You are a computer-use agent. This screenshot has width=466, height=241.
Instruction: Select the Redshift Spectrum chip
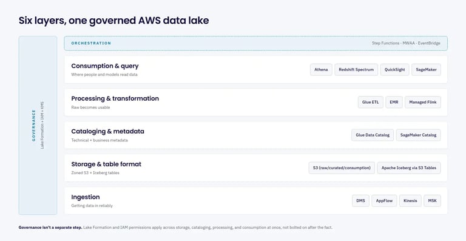point(356,70)
